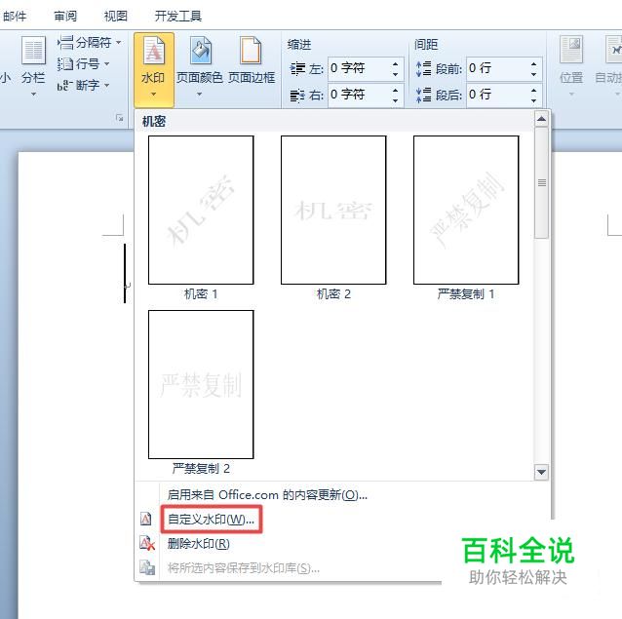Expand the 分栏 dropdown arrow
The image size is (622, 619).
pos(34,95)
